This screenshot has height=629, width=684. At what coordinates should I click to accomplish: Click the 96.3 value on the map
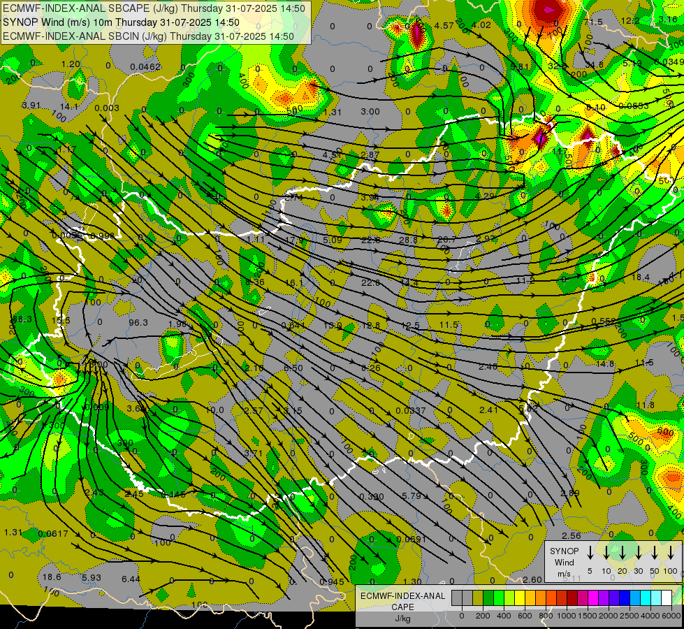click(x=138, y=322)
